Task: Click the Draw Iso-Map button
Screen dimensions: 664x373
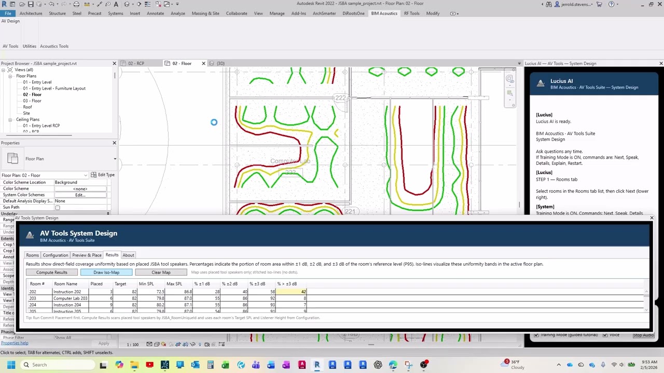Action: click(106, 272)
